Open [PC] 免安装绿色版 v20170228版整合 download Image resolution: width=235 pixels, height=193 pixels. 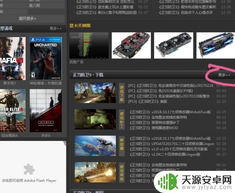(169, 96)
